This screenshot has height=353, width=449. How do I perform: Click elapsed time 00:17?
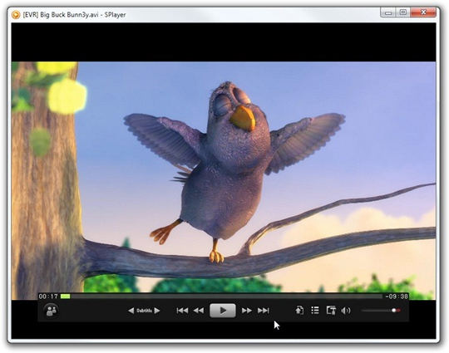pyautogui.click(x=48, y=297)
